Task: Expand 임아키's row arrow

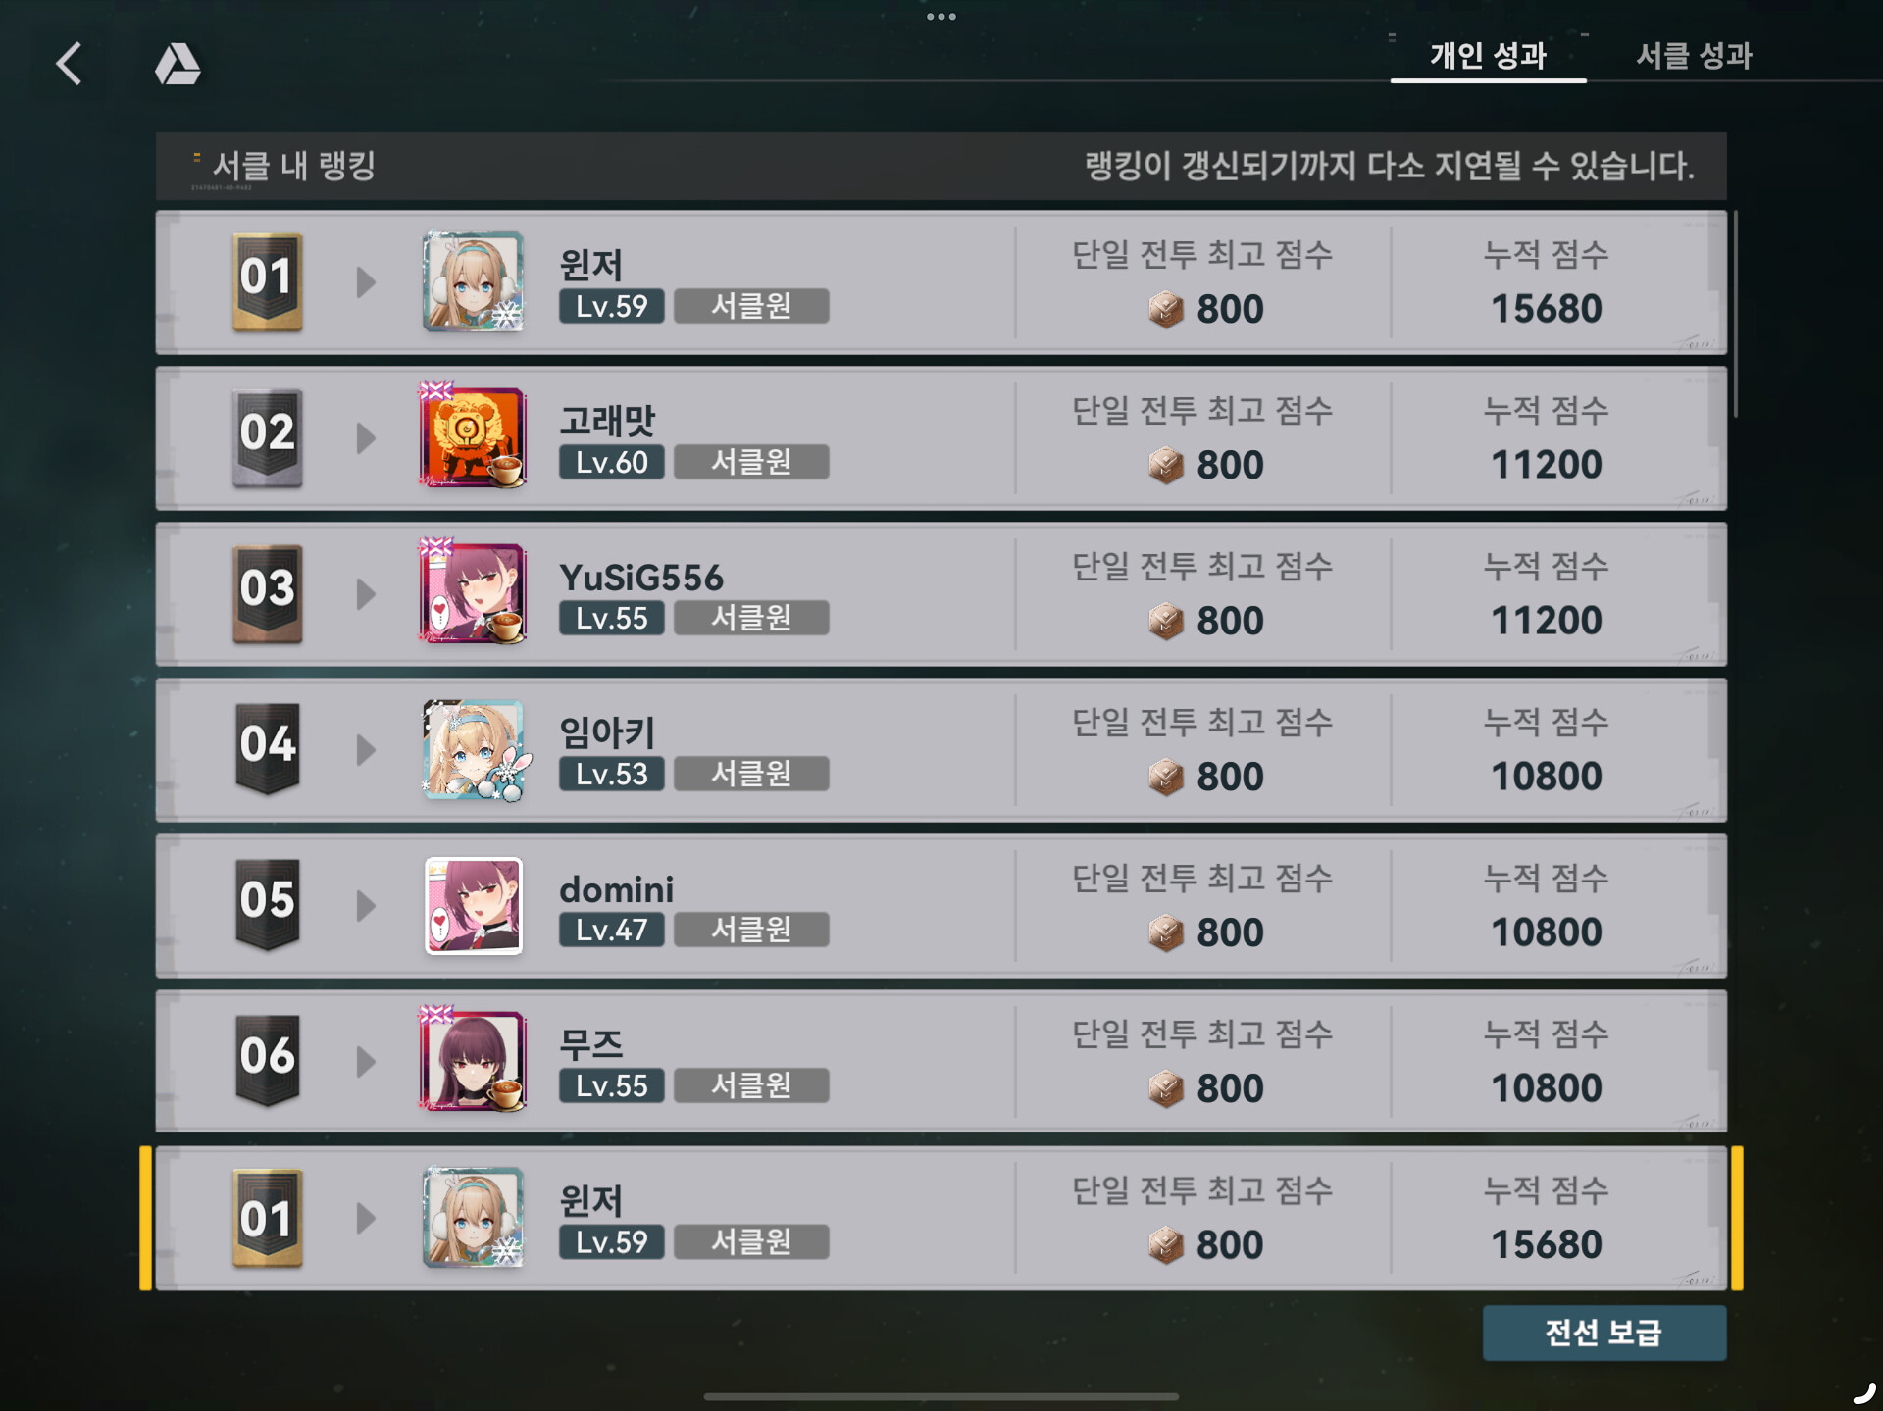Action: click(x=366, y=750)
